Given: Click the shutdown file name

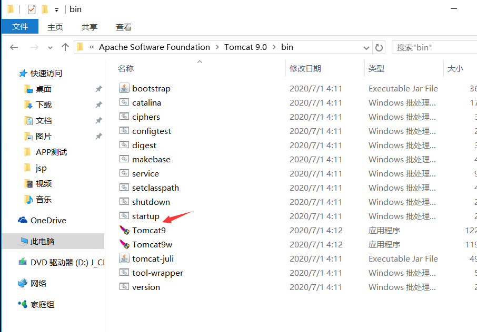Looking at the screenshot, I should click(x=151, y=202).
